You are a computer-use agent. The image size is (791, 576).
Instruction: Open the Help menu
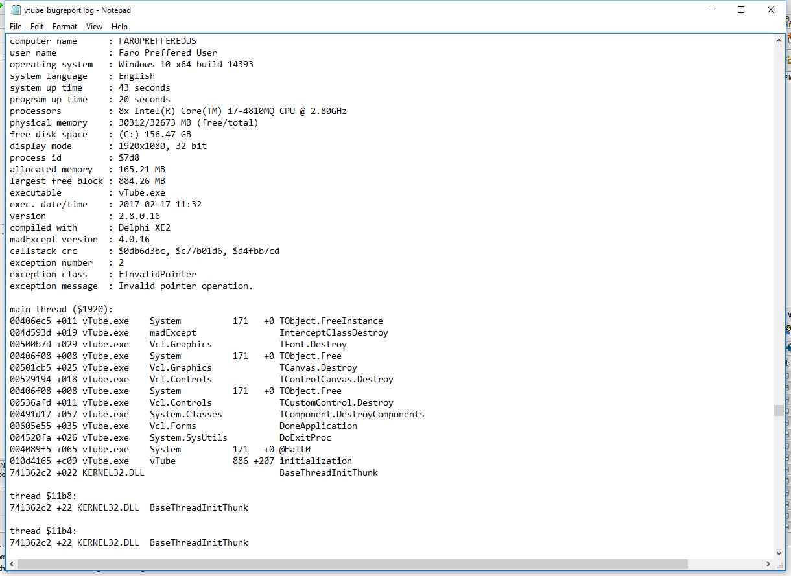click(x=119, y=27)
